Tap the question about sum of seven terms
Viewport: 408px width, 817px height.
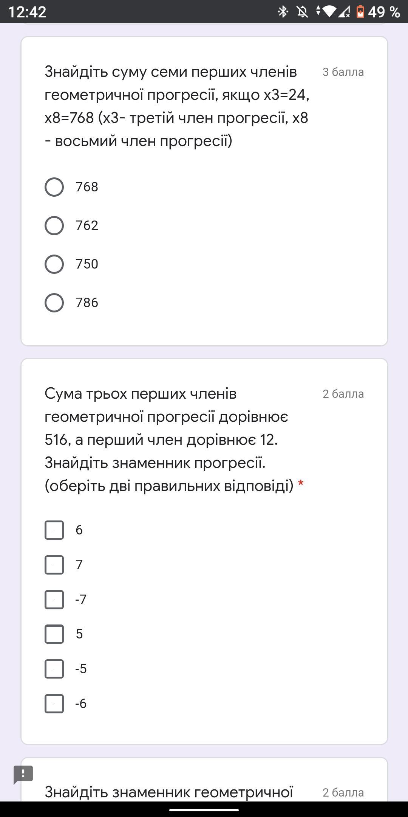[x=176, y=106]
